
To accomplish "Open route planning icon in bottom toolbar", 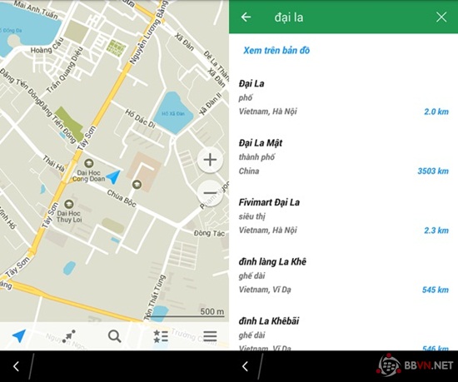I will point(69,336).
